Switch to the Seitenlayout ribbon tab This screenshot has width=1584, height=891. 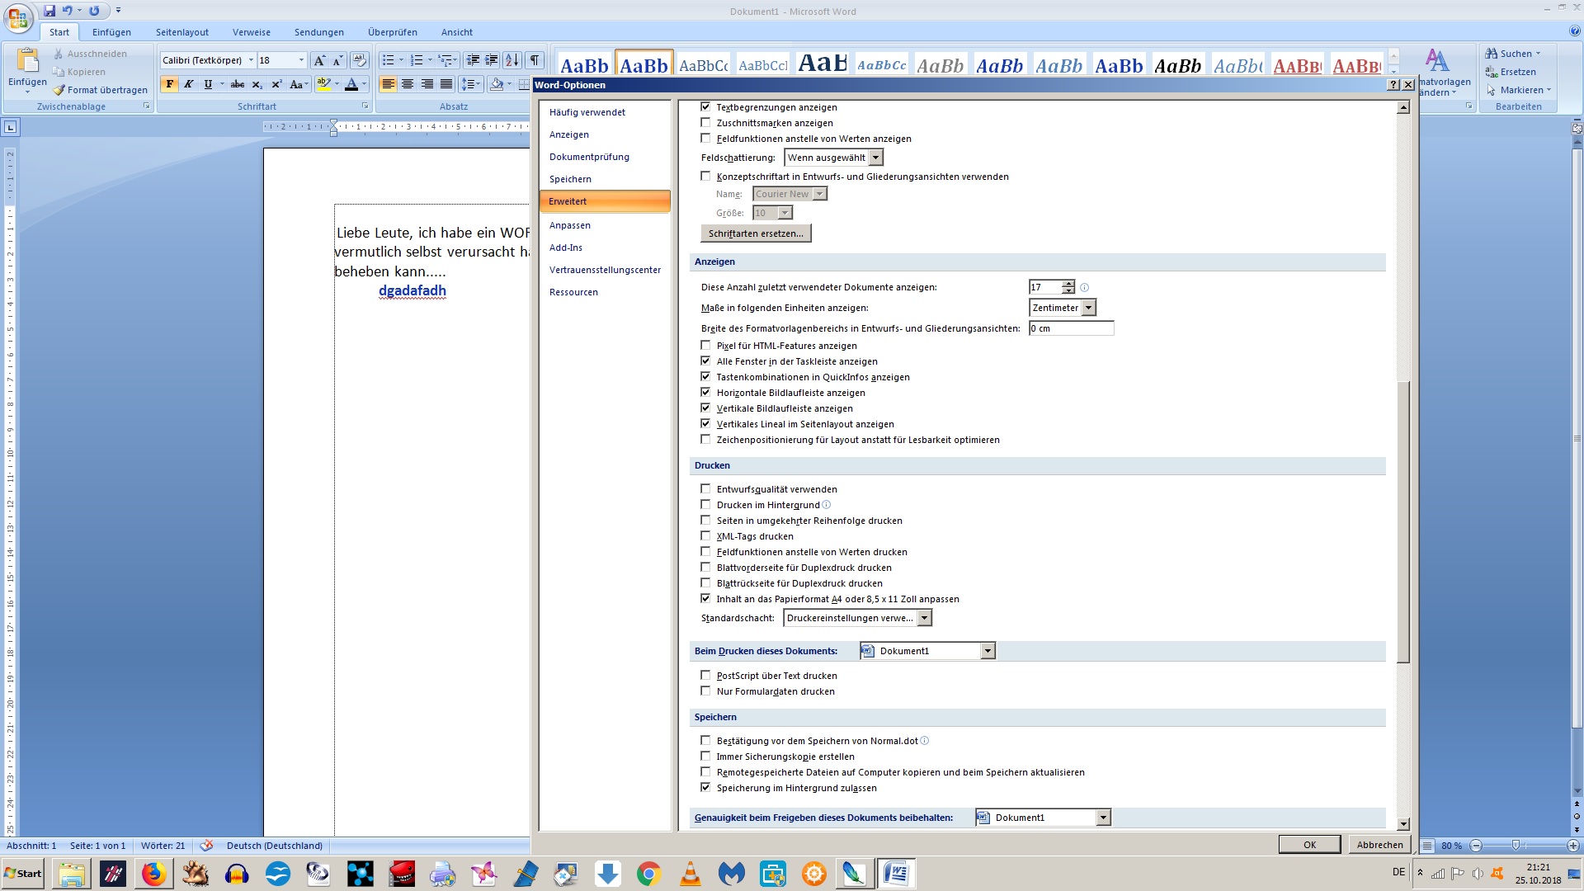pyautogui.click(x=182, y=32)
